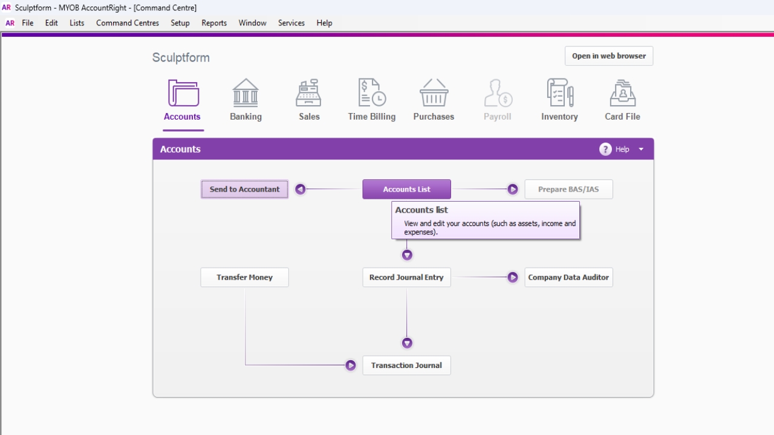Open the Command Centres menu
774x435 pixels.
(128, 23)
